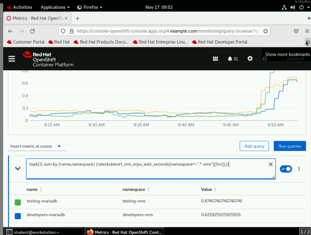Open the Activities overview
Screen dimensions: 311x235
20,7
